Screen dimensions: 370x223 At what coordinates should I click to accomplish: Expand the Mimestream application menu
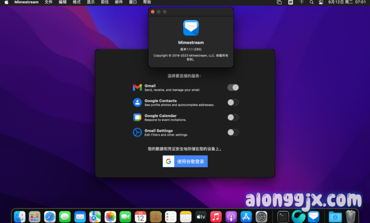coord(26,2)
